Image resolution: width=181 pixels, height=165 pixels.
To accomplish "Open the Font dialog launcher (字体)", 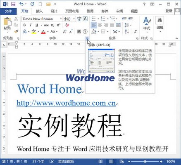I will 87,38.
